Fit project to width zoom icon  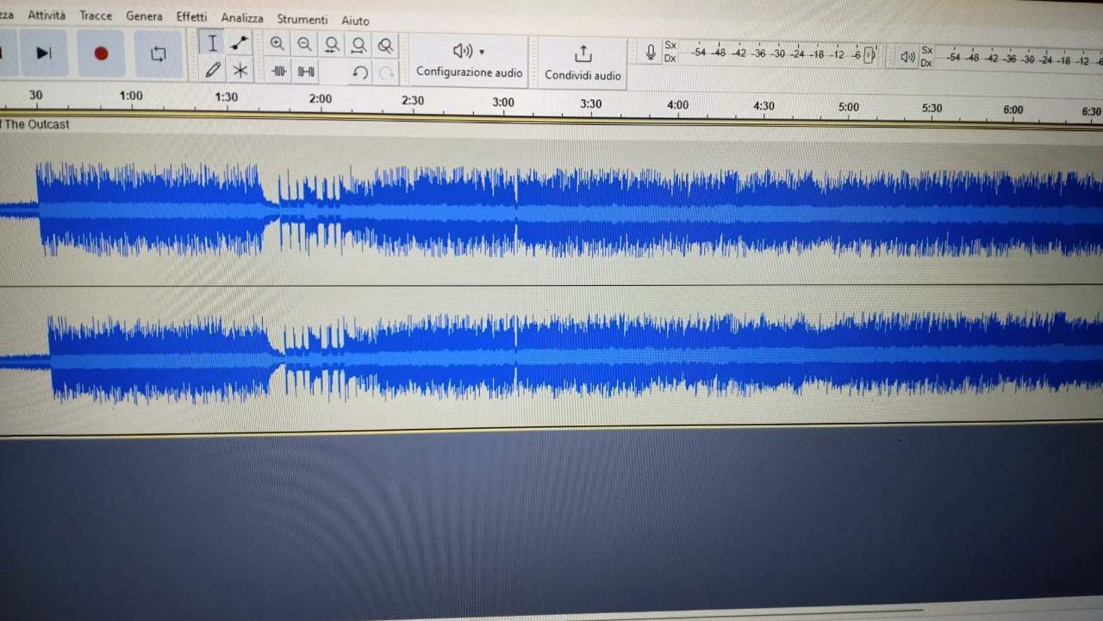coord(358,45)
